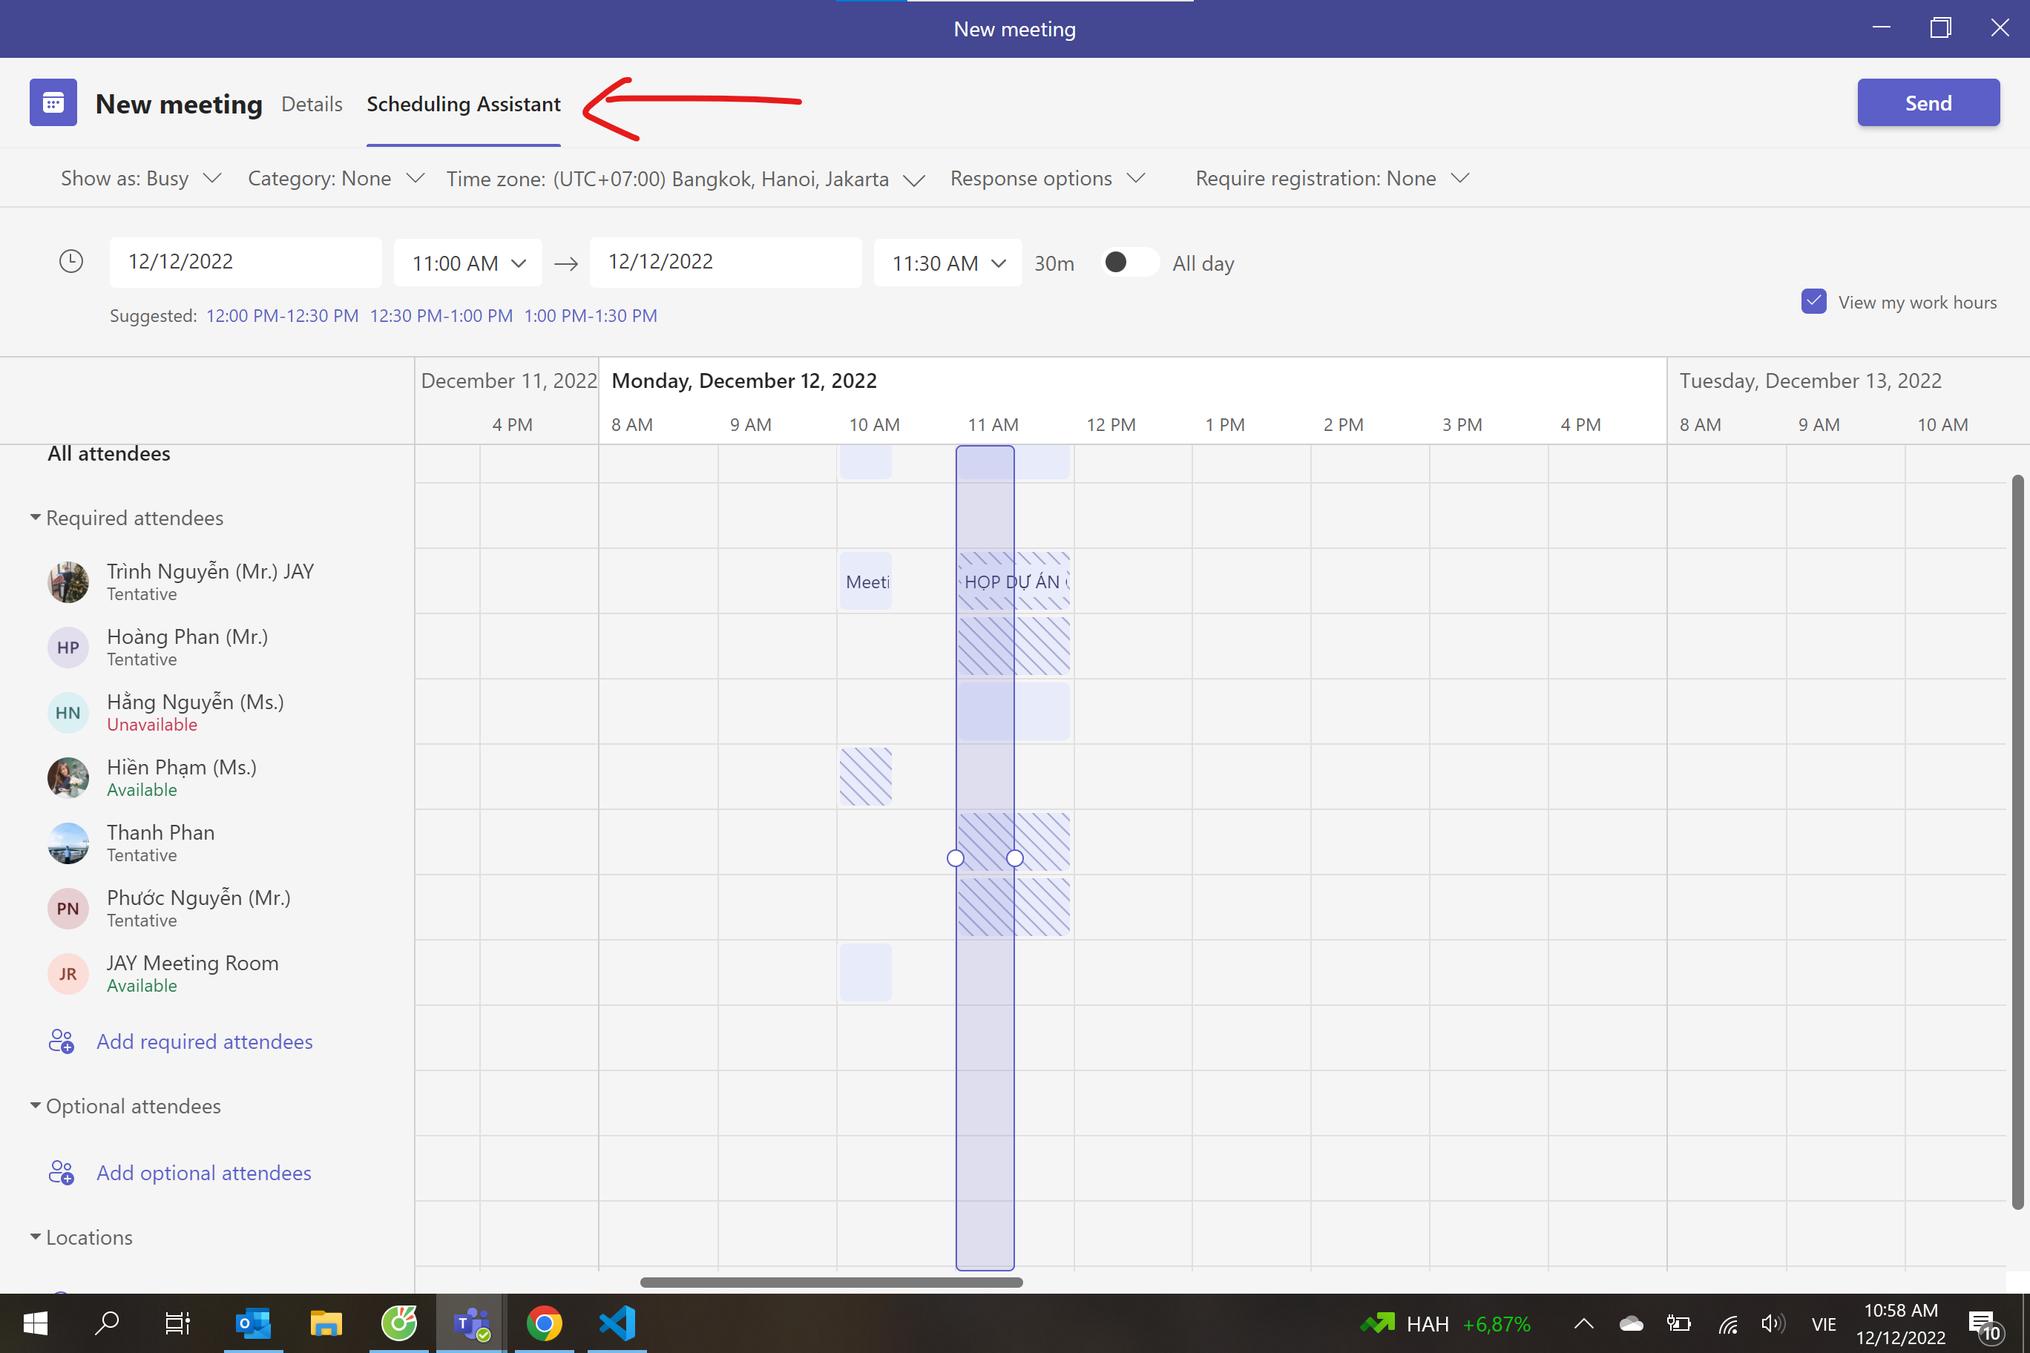Switch to the Details tab
The image size is (2030, 1353).
pyautogui.click(x=312, y=105)
